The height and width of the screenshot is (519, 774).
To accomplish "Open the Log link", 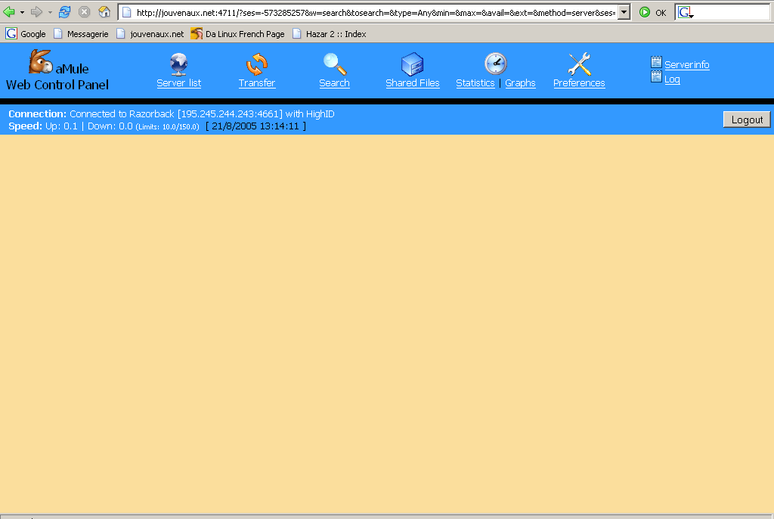I will 672,79.
